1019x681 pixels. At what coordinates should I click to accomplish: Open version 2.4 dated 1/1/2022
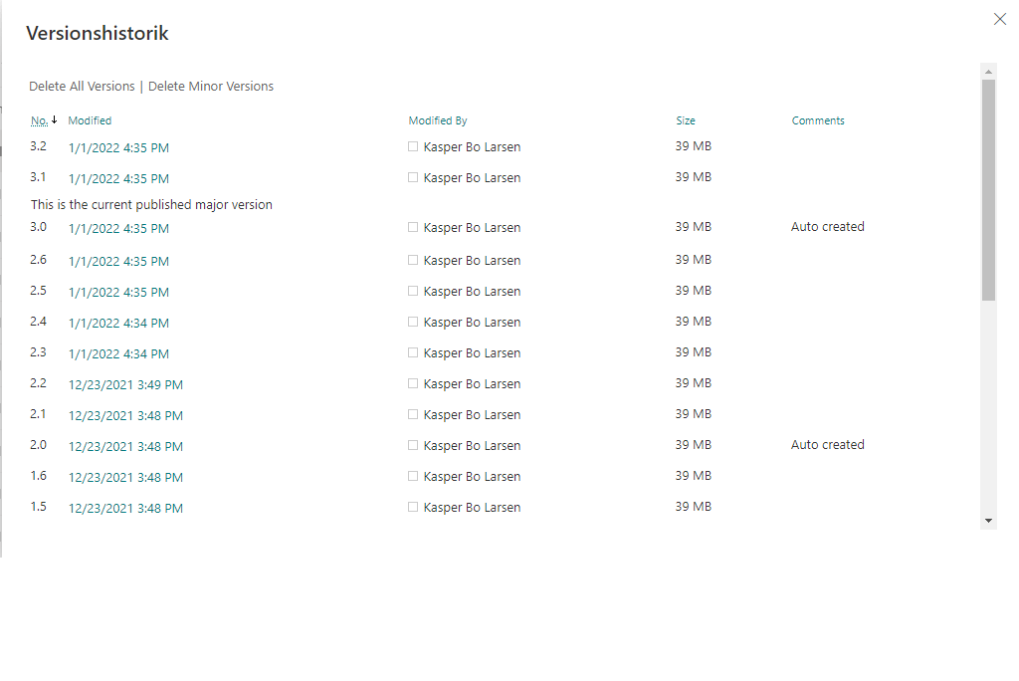[x=117, y=323]
